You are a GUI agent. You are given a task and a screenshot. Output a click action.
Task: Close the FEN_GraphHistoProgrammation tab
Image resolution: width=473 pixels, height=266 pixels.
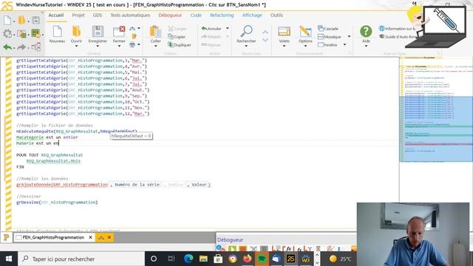click(90, 238)
